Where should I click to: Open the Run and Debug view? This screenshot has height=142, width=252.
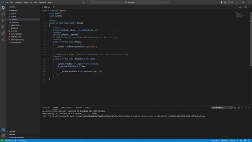3,27
